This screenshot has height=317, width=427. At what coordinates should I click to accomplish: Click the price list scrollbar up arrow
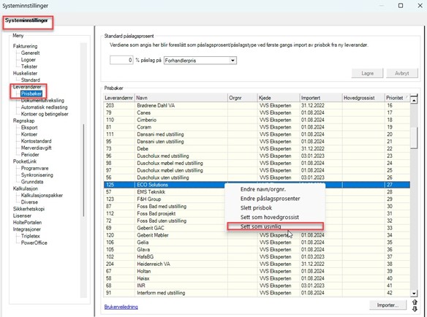(414, 100)
